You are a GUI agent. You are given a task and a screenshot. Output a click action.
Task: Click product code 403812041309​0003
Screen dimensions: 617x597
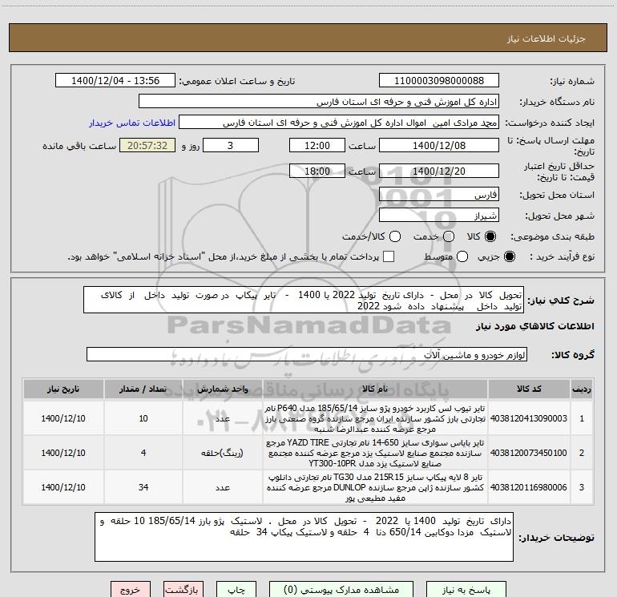coord(529,418)
